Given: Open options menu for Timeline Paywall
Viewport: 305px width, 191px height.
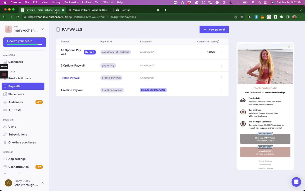Looking at the screenshot, I should pos(221,90).
